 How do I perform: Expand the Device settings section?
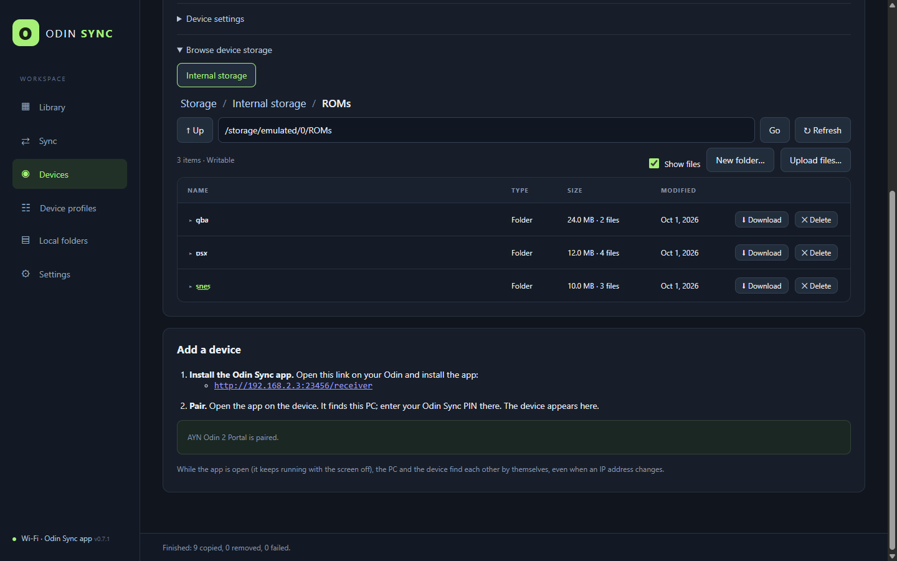tap(211, 19)
